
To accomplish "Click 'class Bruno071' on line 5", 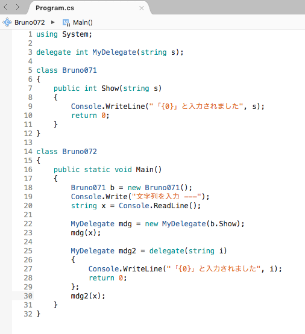I will (x=66, y=70).
